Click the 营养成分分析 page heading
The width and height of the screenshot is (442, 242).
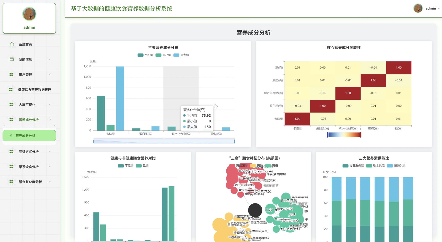(x=253, y=33)
